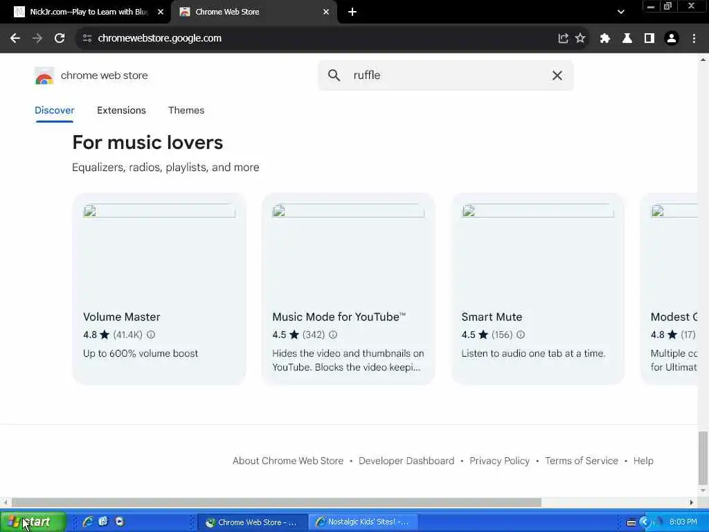Screen dimensions: 709x532
Task: Click the horizontal scrollbar right arrow
Action: pyautogui.click(x=692, y=502)
